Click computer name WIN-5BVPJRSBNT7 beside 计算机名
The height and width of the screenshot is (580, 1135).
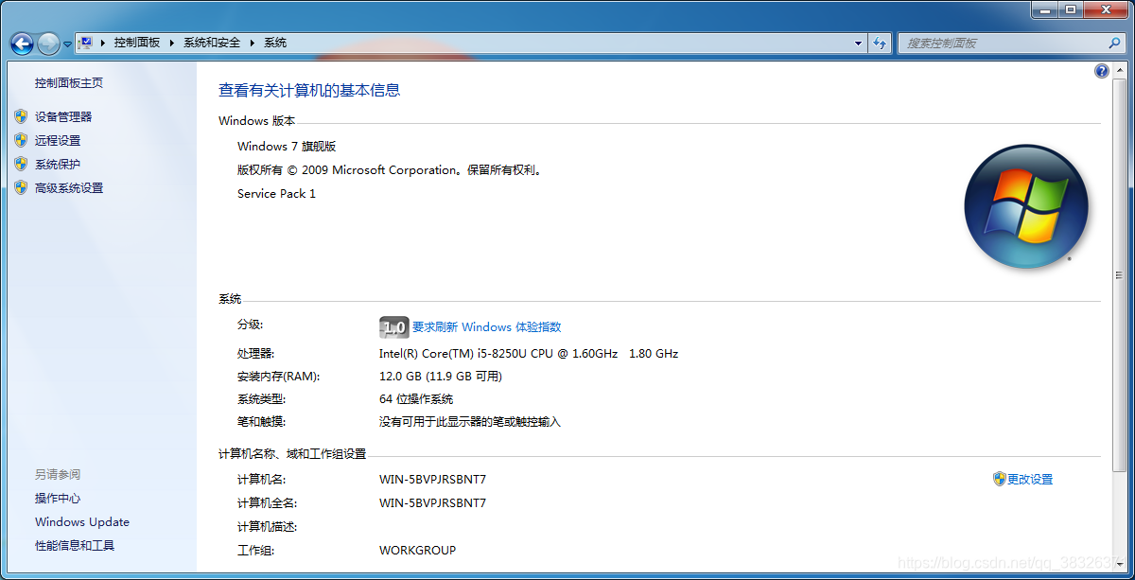tap(432, 480)
